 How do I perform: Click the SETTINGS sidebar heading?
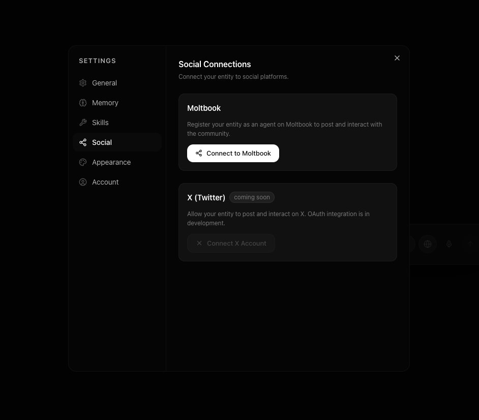click(98, 61)
